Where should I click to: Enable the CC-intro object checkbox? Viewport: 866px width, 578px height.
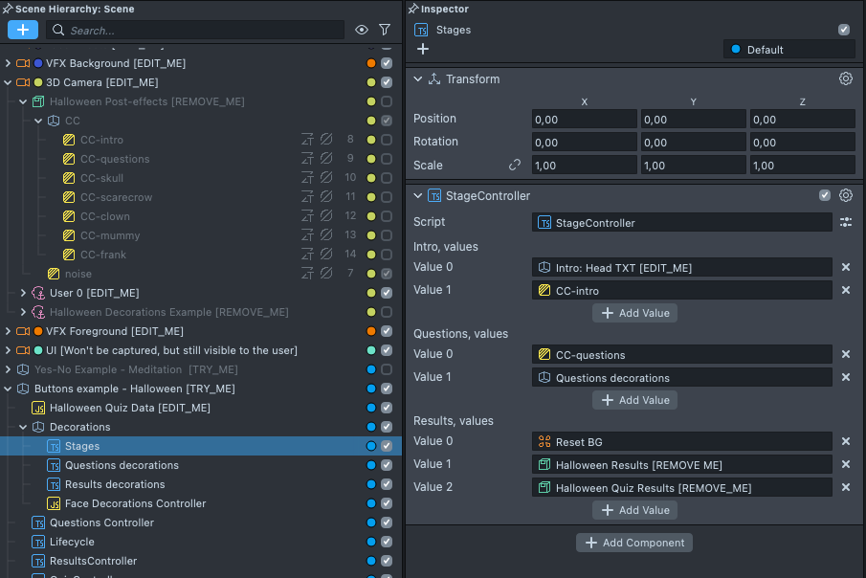click(387, 140)
